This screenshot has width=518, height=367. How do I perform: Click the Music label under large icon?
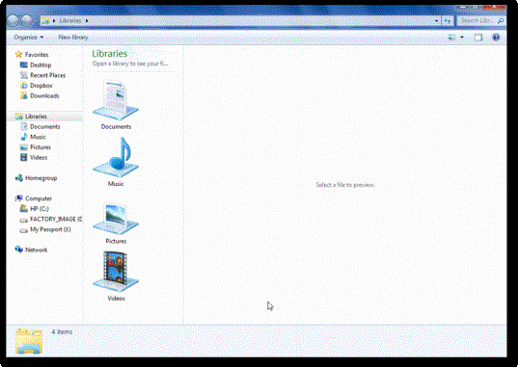tap(116, 183)
